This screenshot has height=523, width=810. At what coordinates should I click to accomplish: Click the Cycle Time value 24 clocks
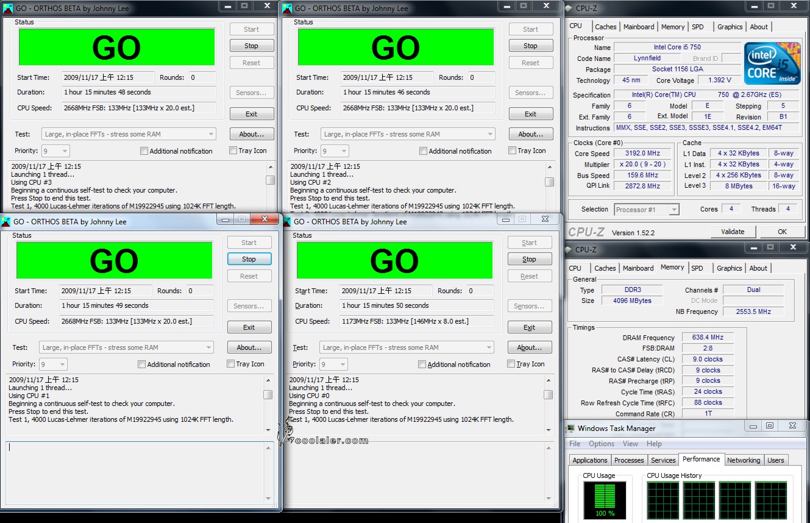[708, 392]
